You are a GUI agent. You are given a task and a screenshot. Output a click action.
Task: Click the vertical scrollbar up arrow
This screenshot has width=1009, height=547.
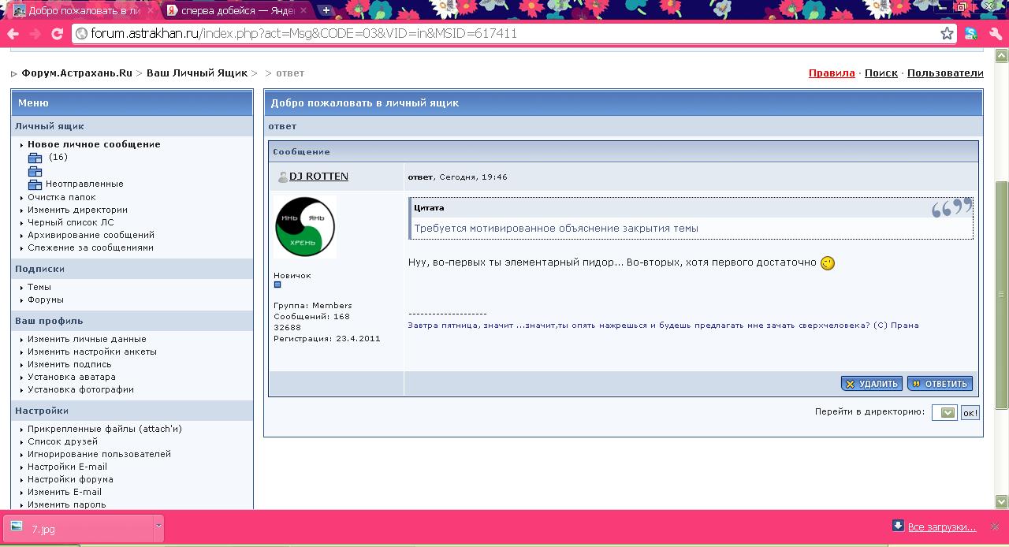click(x=1001, y=56)
